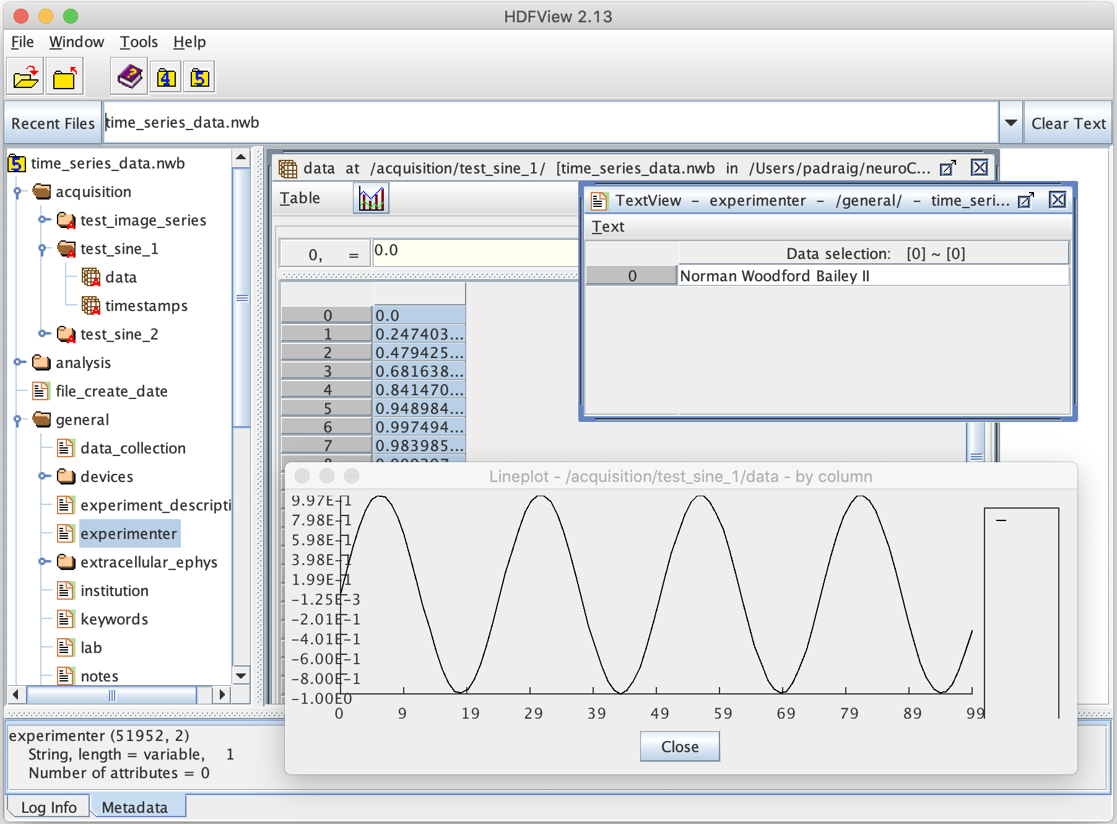Click the Open file toolbar icon
This screenshot has width=1117, height=824.
pyautogui.click(x=26, y=78)
